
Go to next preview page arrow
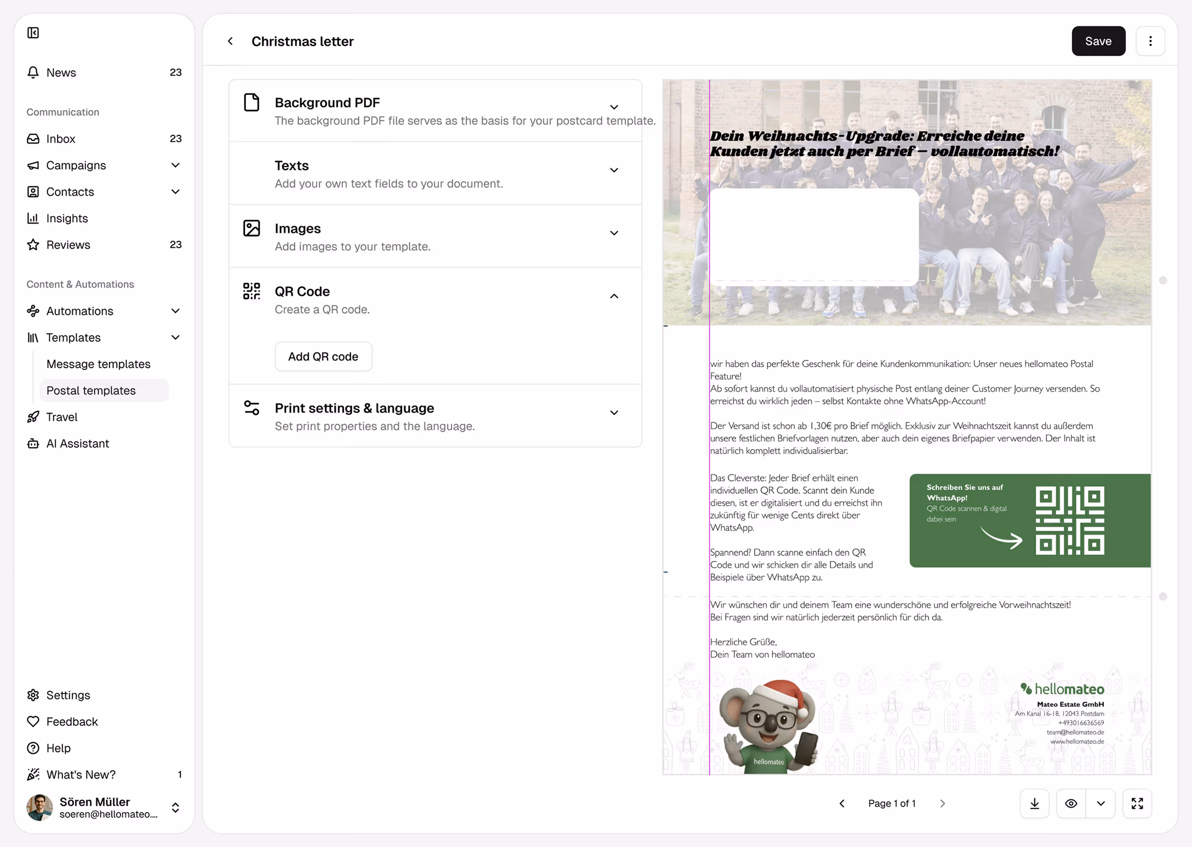[942, 804]
